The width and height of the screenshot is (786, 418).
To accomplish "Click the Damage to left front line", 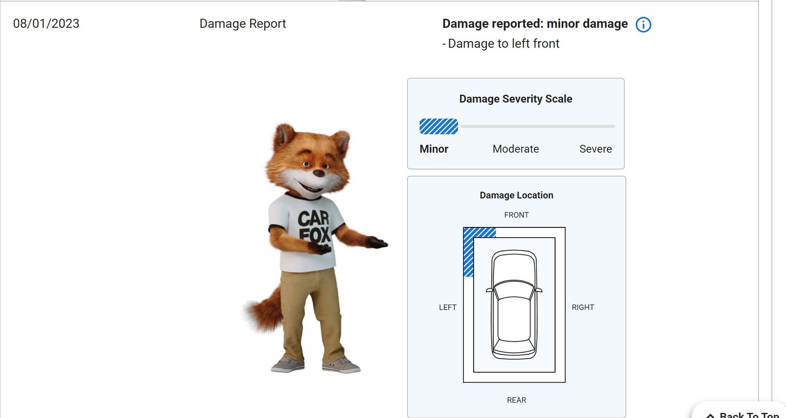I will pyautogui.click(x=501, y=44).
